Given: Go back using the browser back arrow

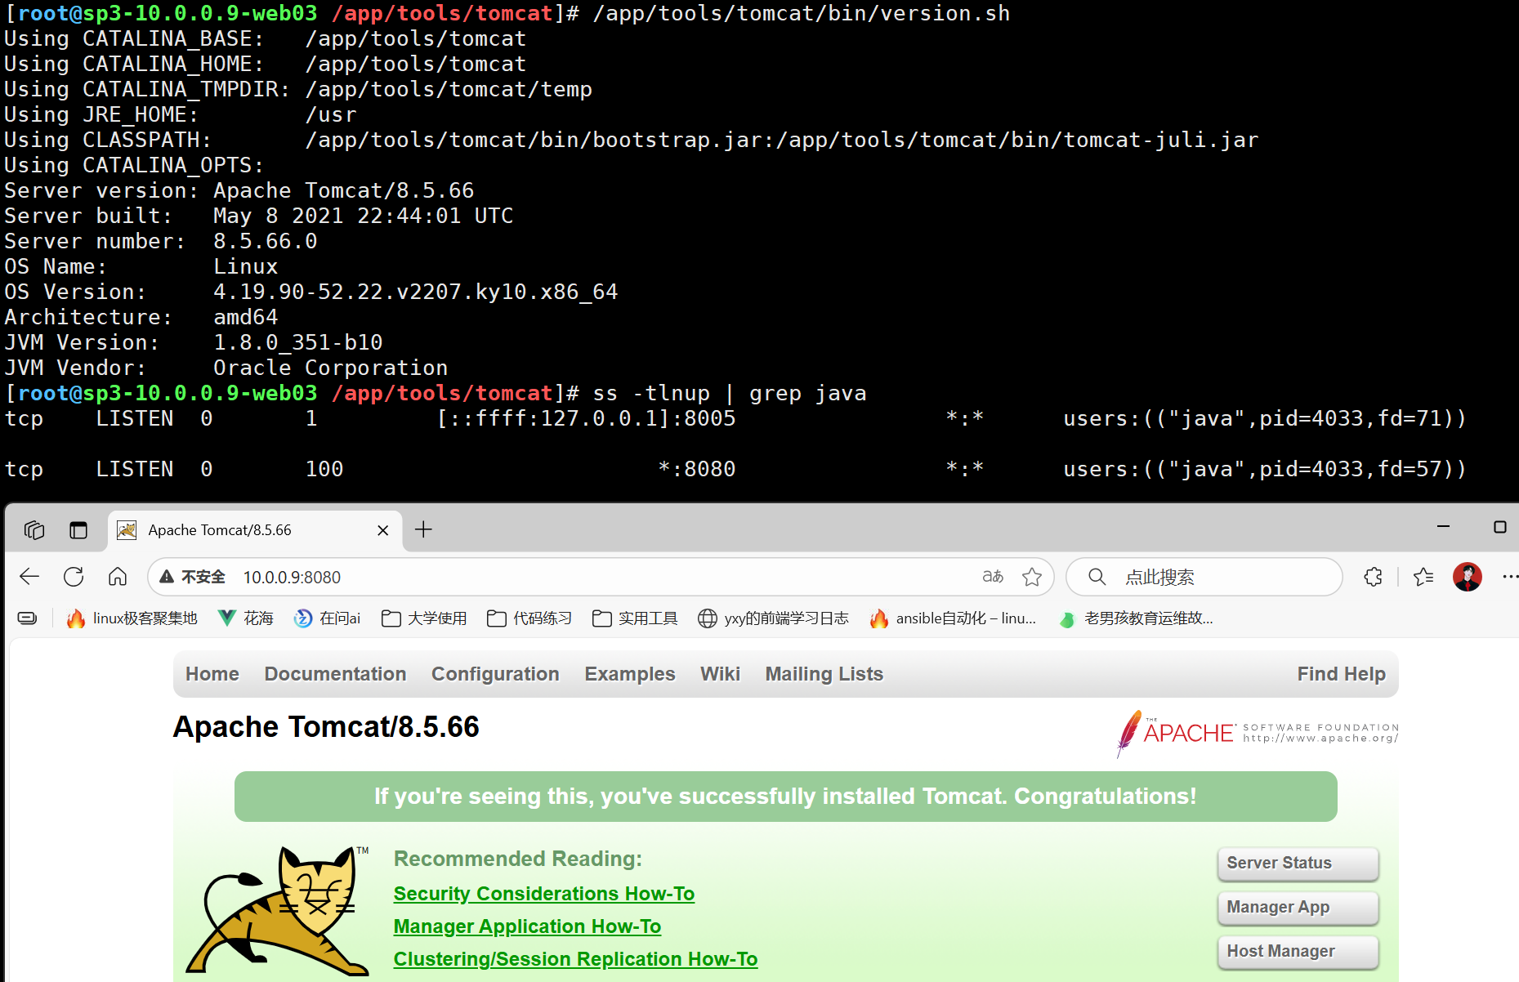Looking at the screenshot, I should click(29, 577).
